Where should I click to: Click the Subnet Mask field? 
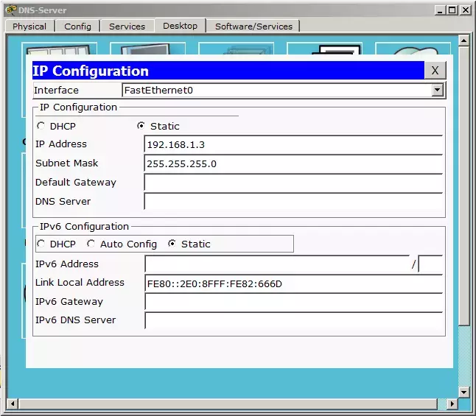293,164
